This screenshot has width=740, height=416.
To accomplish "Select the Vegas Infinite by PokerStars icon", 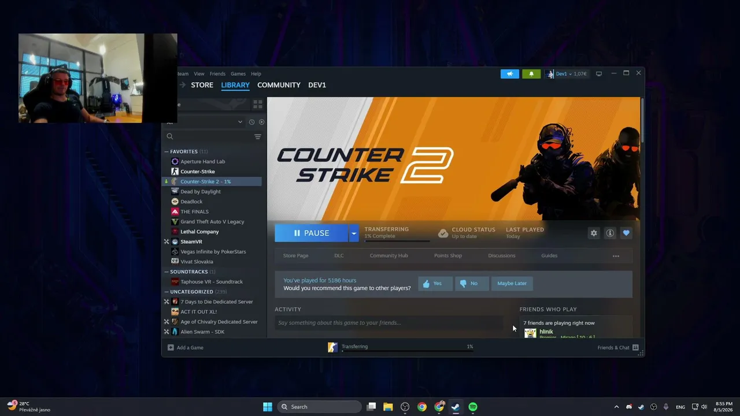I will point(175,252).
